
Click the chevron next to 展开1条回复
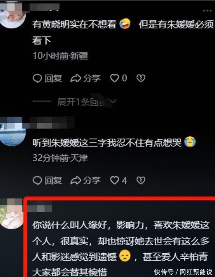point(113,101)
